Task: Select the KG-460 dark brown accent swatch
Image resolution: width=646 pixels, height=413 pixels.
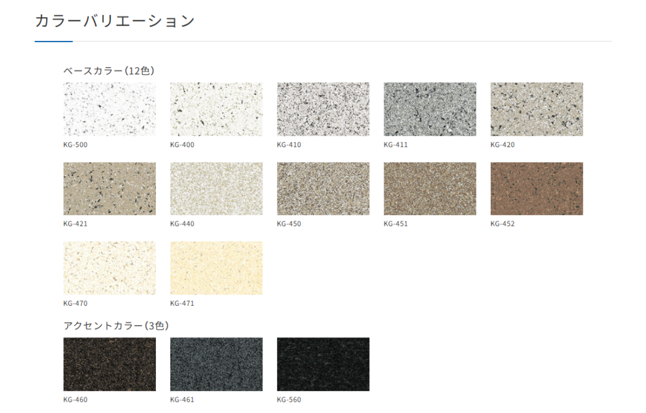Action: click(x=109, y=364)
